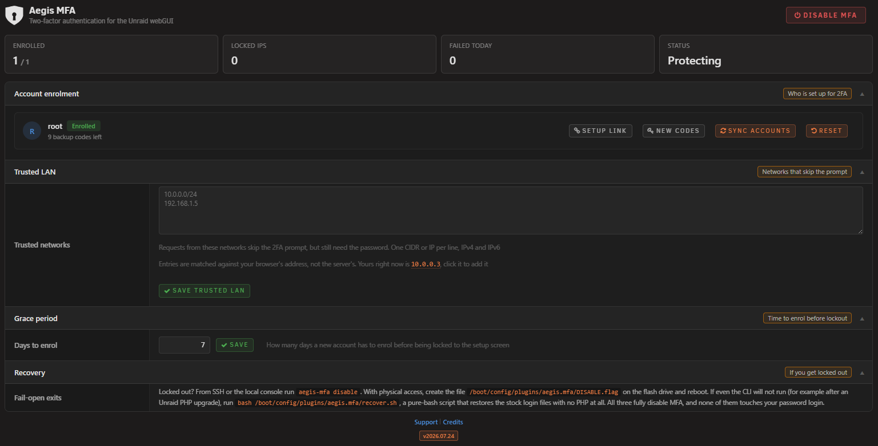Open the Credits link in footer

pyautogui.click(x=453, y=422)
